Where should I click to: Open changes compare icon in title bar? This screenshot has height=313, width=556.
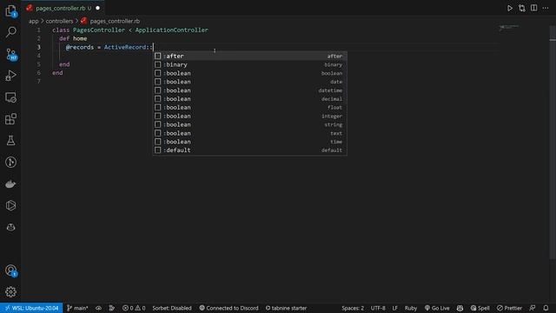click(522, 8)
